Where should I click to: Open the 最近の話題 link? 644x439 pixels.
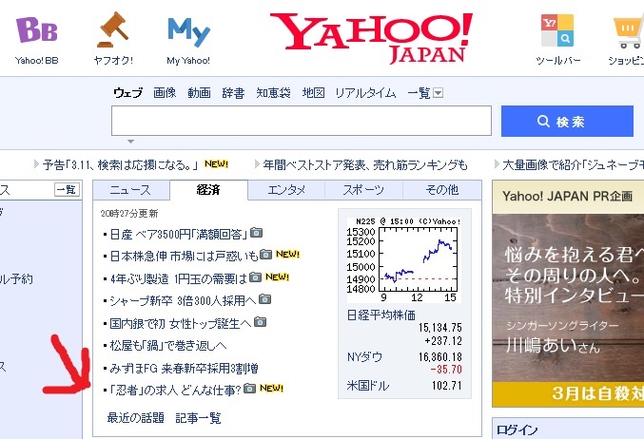point(135,418)
